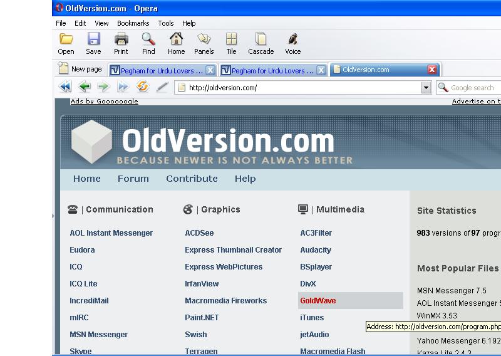Screen dimensions: 501x356
Task: Open the Tools menu
Action: (166, 23)
